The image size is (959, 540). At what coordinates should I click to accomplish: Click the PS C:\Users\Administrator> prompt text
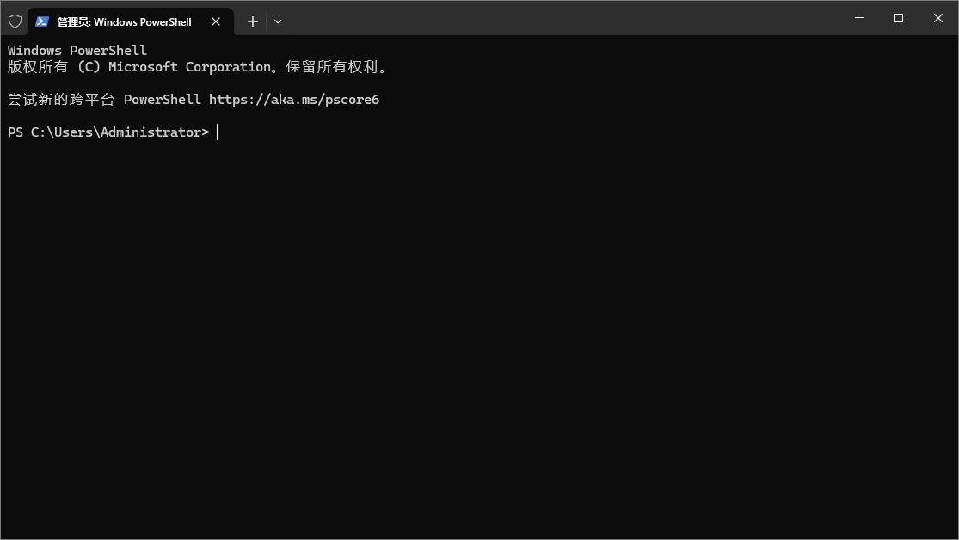[x=108, y=132]
